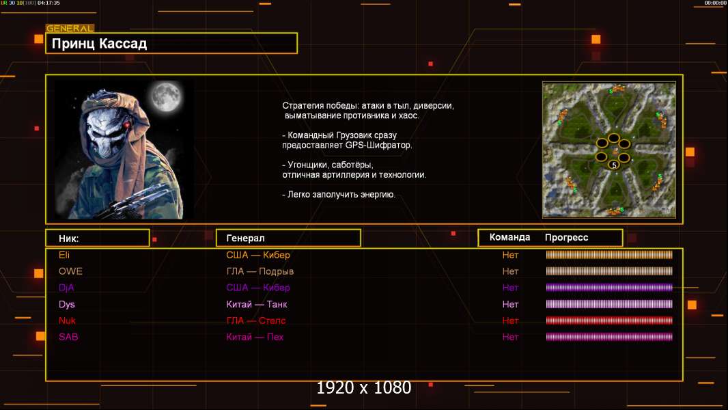Select player nickname OWE
The height and width of the screenshot is (410, 728).
pyautogui.click(x=70, y=271)
